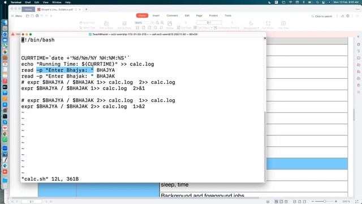
Task: Select the highlighted Home ribbon tab
Action: (x=142, y=15)
